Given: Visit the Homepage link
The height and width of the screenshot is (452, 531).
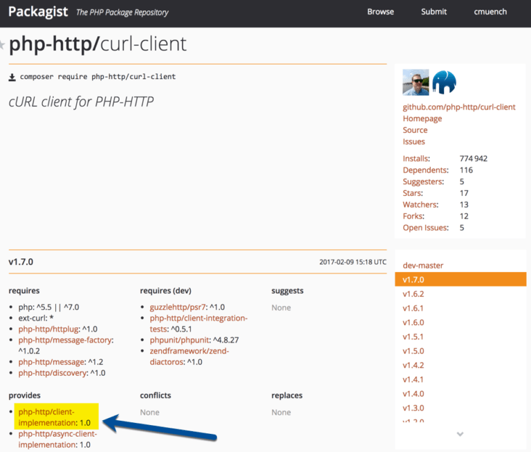Looking at the screenshot, I should [x=422, y=118].
